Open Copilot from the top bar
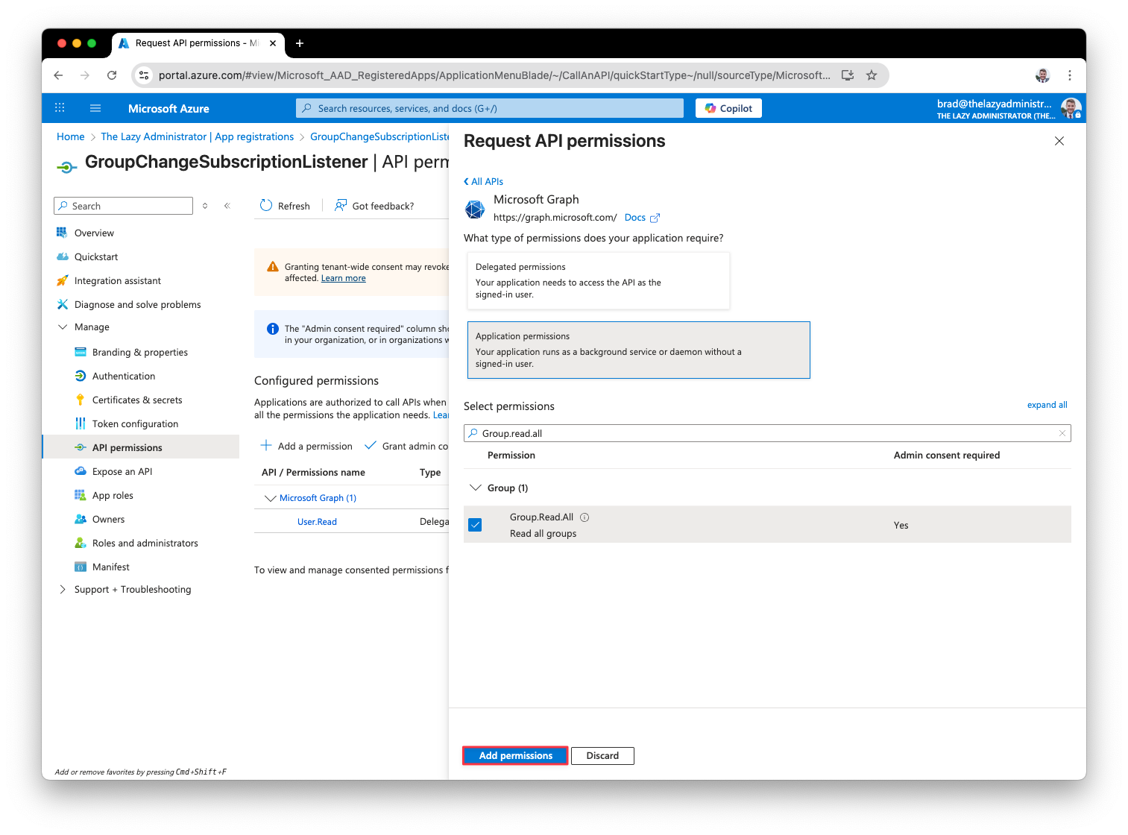1128x835 pixels. point(728,108)
